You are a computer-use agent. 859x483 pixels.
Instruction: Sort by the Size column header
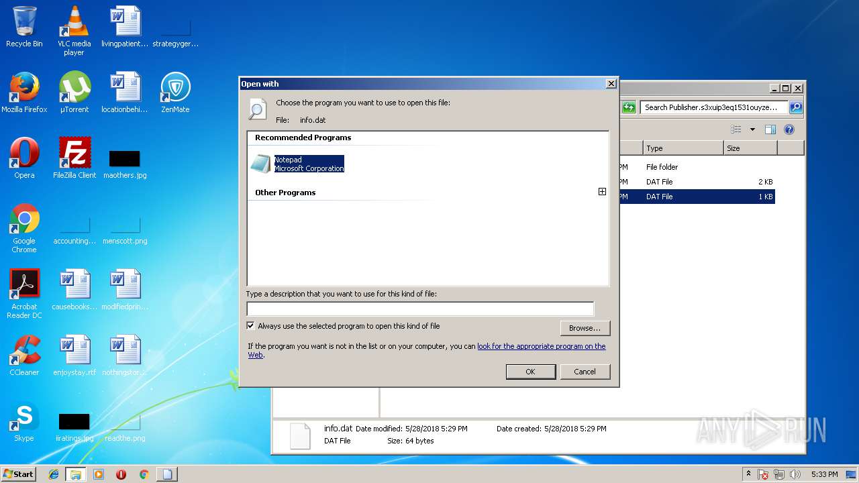(750, 148)
